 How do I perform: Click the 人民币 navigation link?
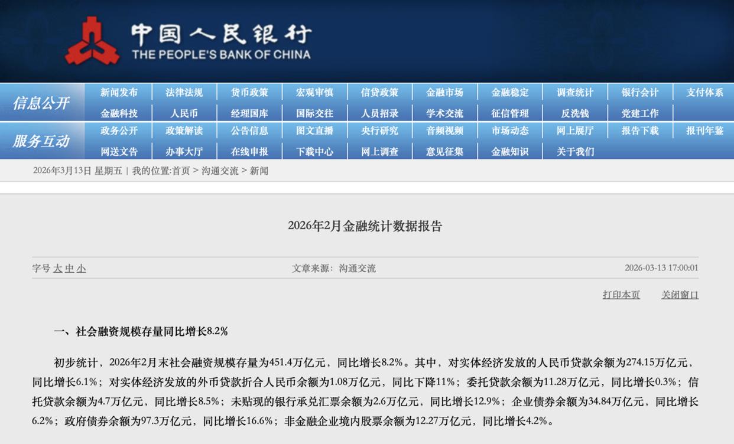(x=184, y=113)
